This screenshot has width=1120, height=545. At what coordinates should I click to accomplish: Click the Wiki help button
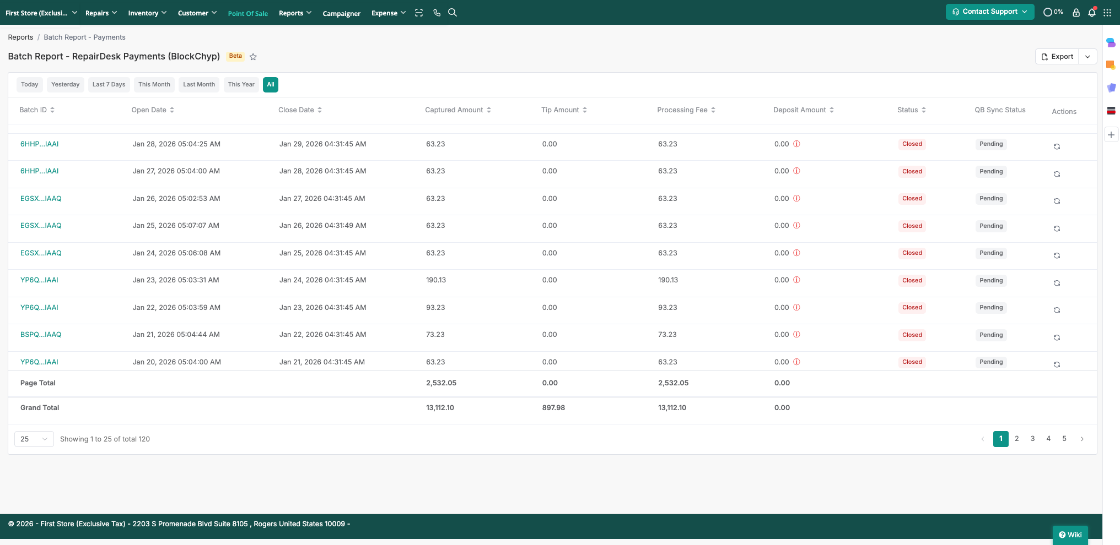coord(1070,535)
